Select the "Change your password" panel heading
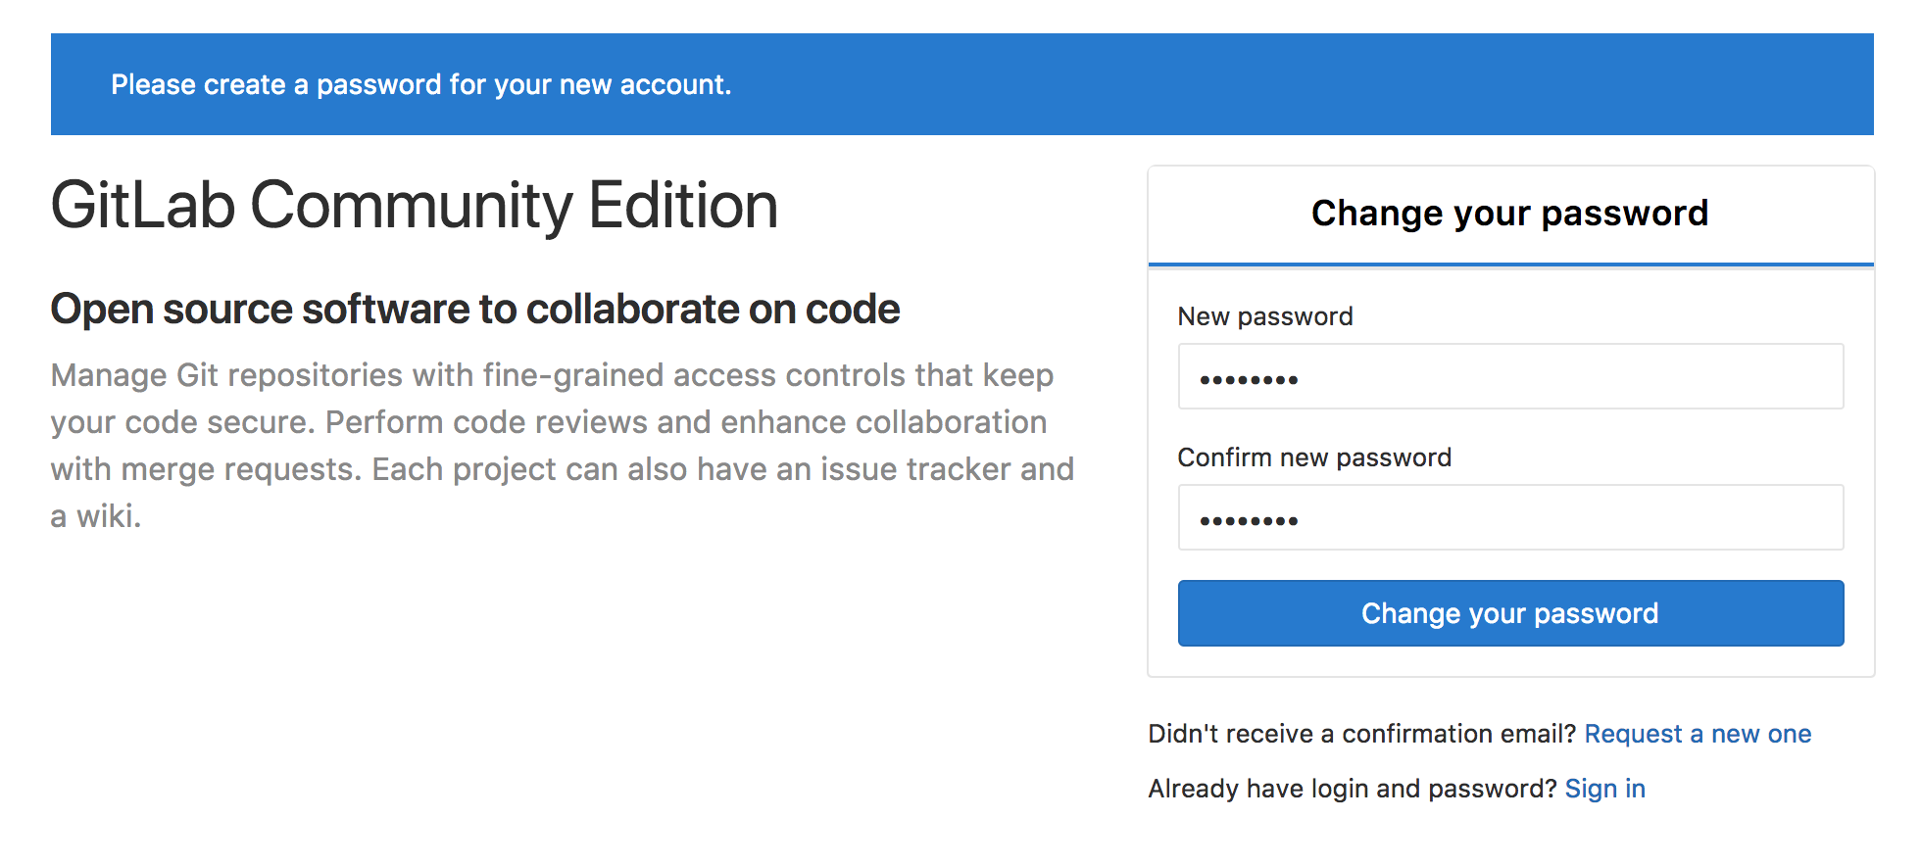Screen dimensions: 1921x866 [1509, 214]
